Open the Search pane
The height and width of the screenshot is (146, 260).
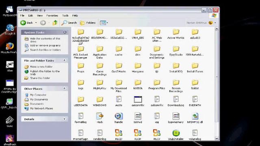pos(69,23)
